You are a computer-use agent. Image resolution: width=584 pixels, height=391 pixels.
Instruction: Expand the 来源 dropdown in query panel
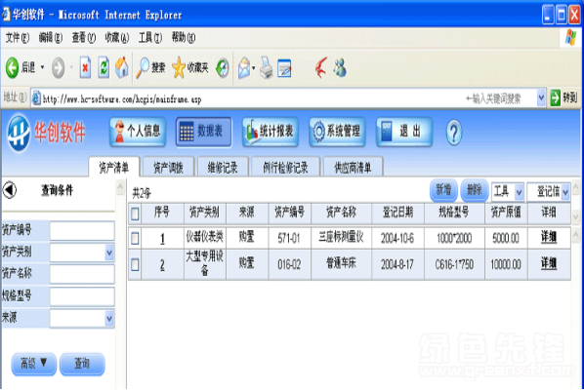click(x=109, y=319)
